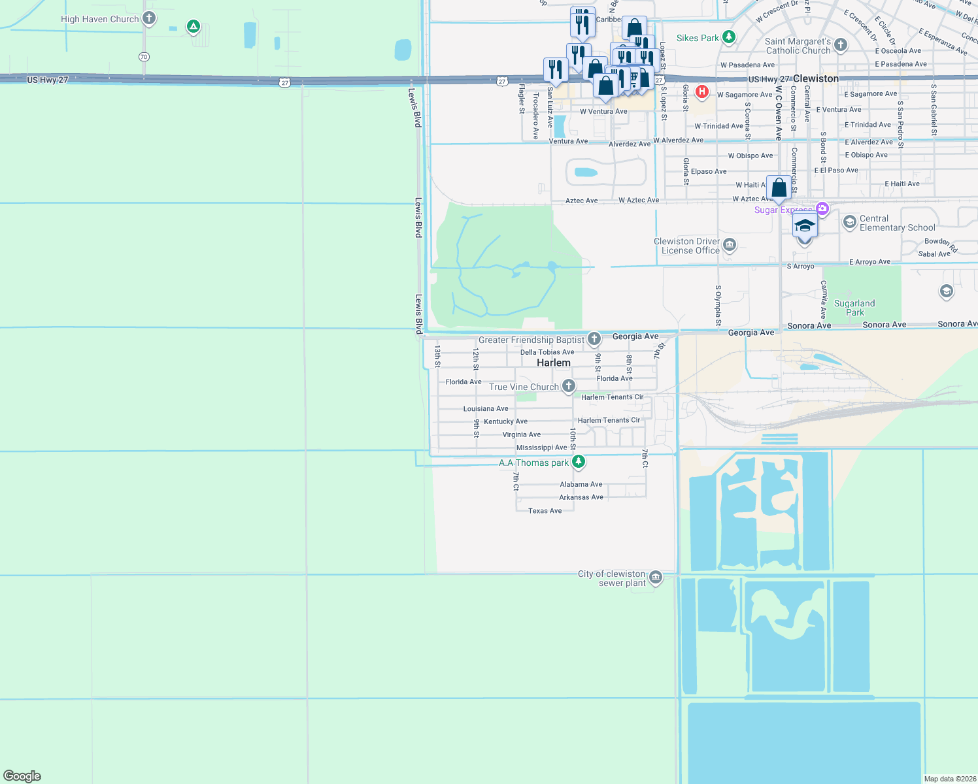Select the green park icon near High Haven Church
The image size is (978, 784).
(193, 27)
